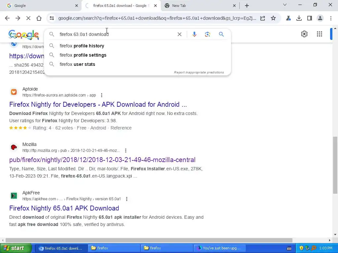Open more options for Mozilla result
This screenshot has width=338, height=253.
pyautogui.click(x=126, y=150)
